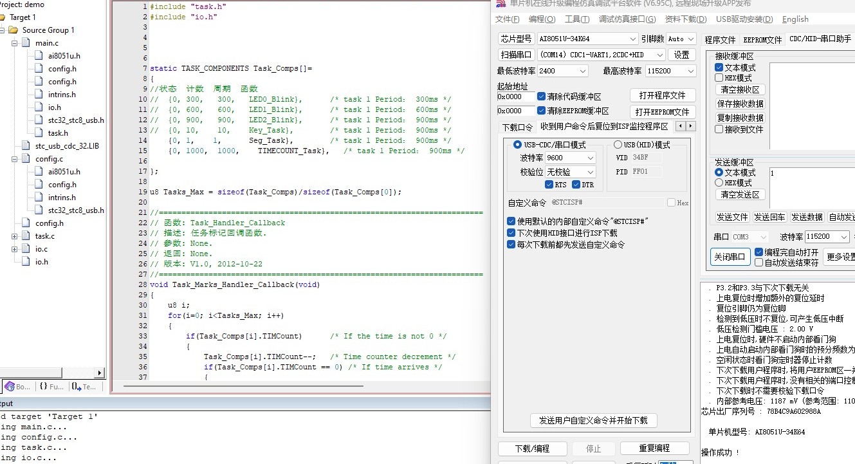Open the 调试仿真接口 menu

[x=627, y=19]
